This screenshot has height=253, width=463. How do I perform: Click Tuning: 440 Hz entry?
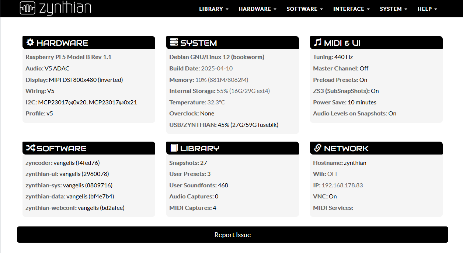click(333, 57)
